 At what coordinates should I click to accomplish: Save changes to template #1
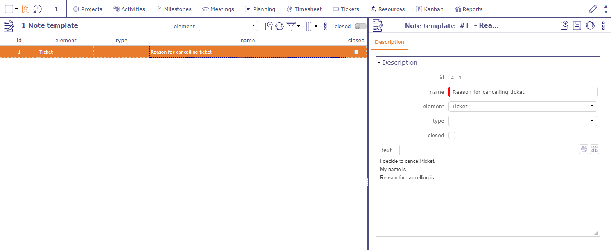pyautogui.click(x=577, y=25)
